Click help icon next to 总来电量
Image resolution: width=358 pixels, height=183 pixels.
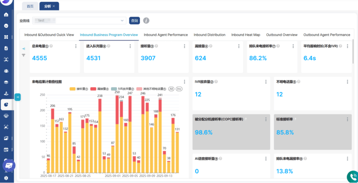click(51, 46)
